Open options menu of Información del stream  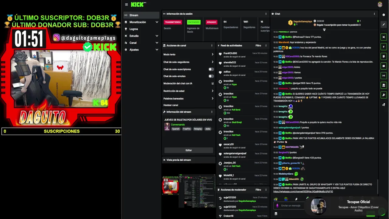pyautogui.click(x=212, y=112)
